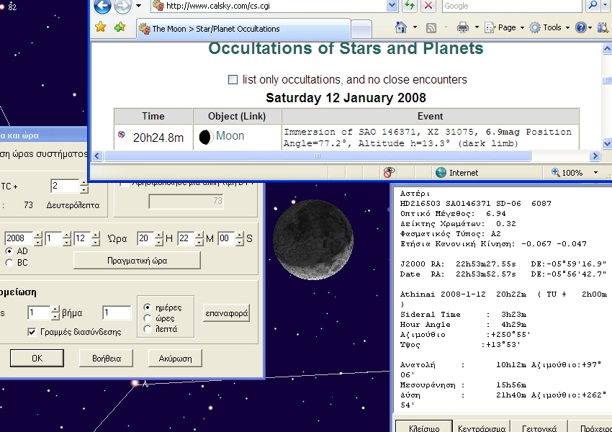The height and width of the screenshot is (432, 612).
Task: Select the λεπτά radio option
Action: click(147, 329)
